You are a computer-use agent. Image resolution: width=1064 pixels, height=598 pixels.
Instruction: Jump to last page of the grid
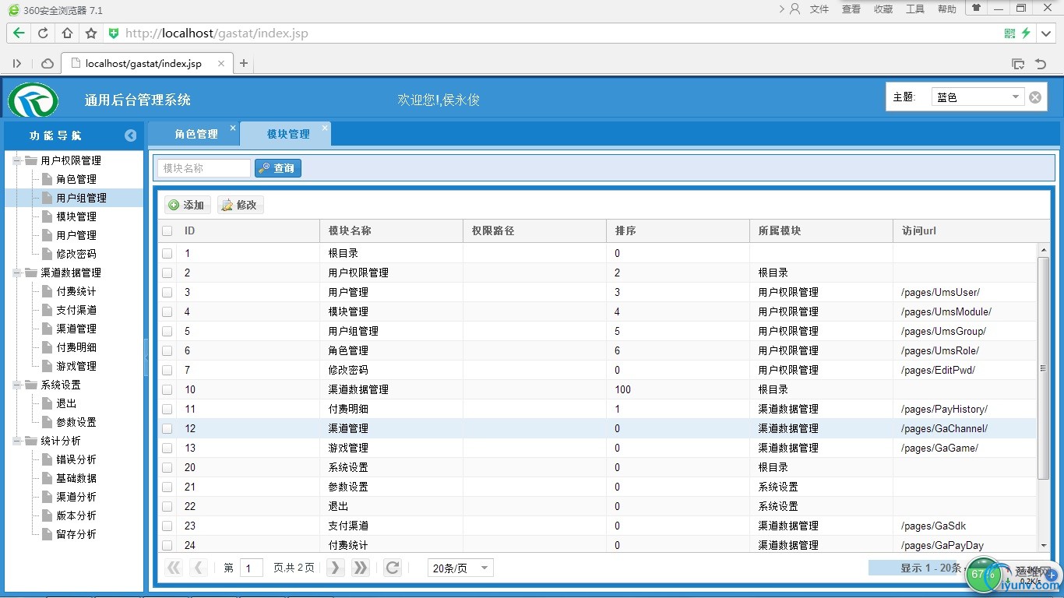pos(360,568)
